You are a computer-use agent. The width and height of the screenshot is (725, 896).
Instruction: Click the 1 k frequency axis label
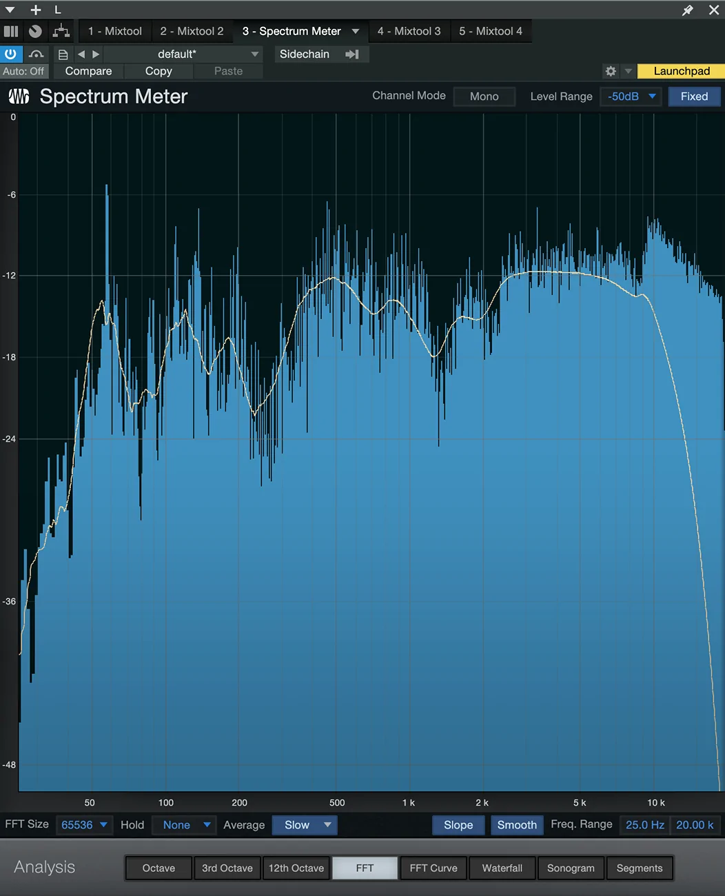coord(409,802)
